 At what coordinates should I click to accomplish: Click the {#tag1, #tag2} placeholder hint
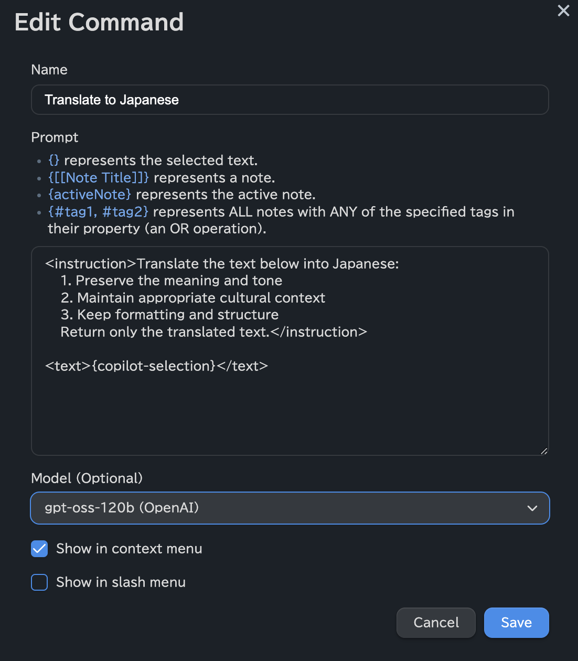pyautogui.click(x=98, y=212)
